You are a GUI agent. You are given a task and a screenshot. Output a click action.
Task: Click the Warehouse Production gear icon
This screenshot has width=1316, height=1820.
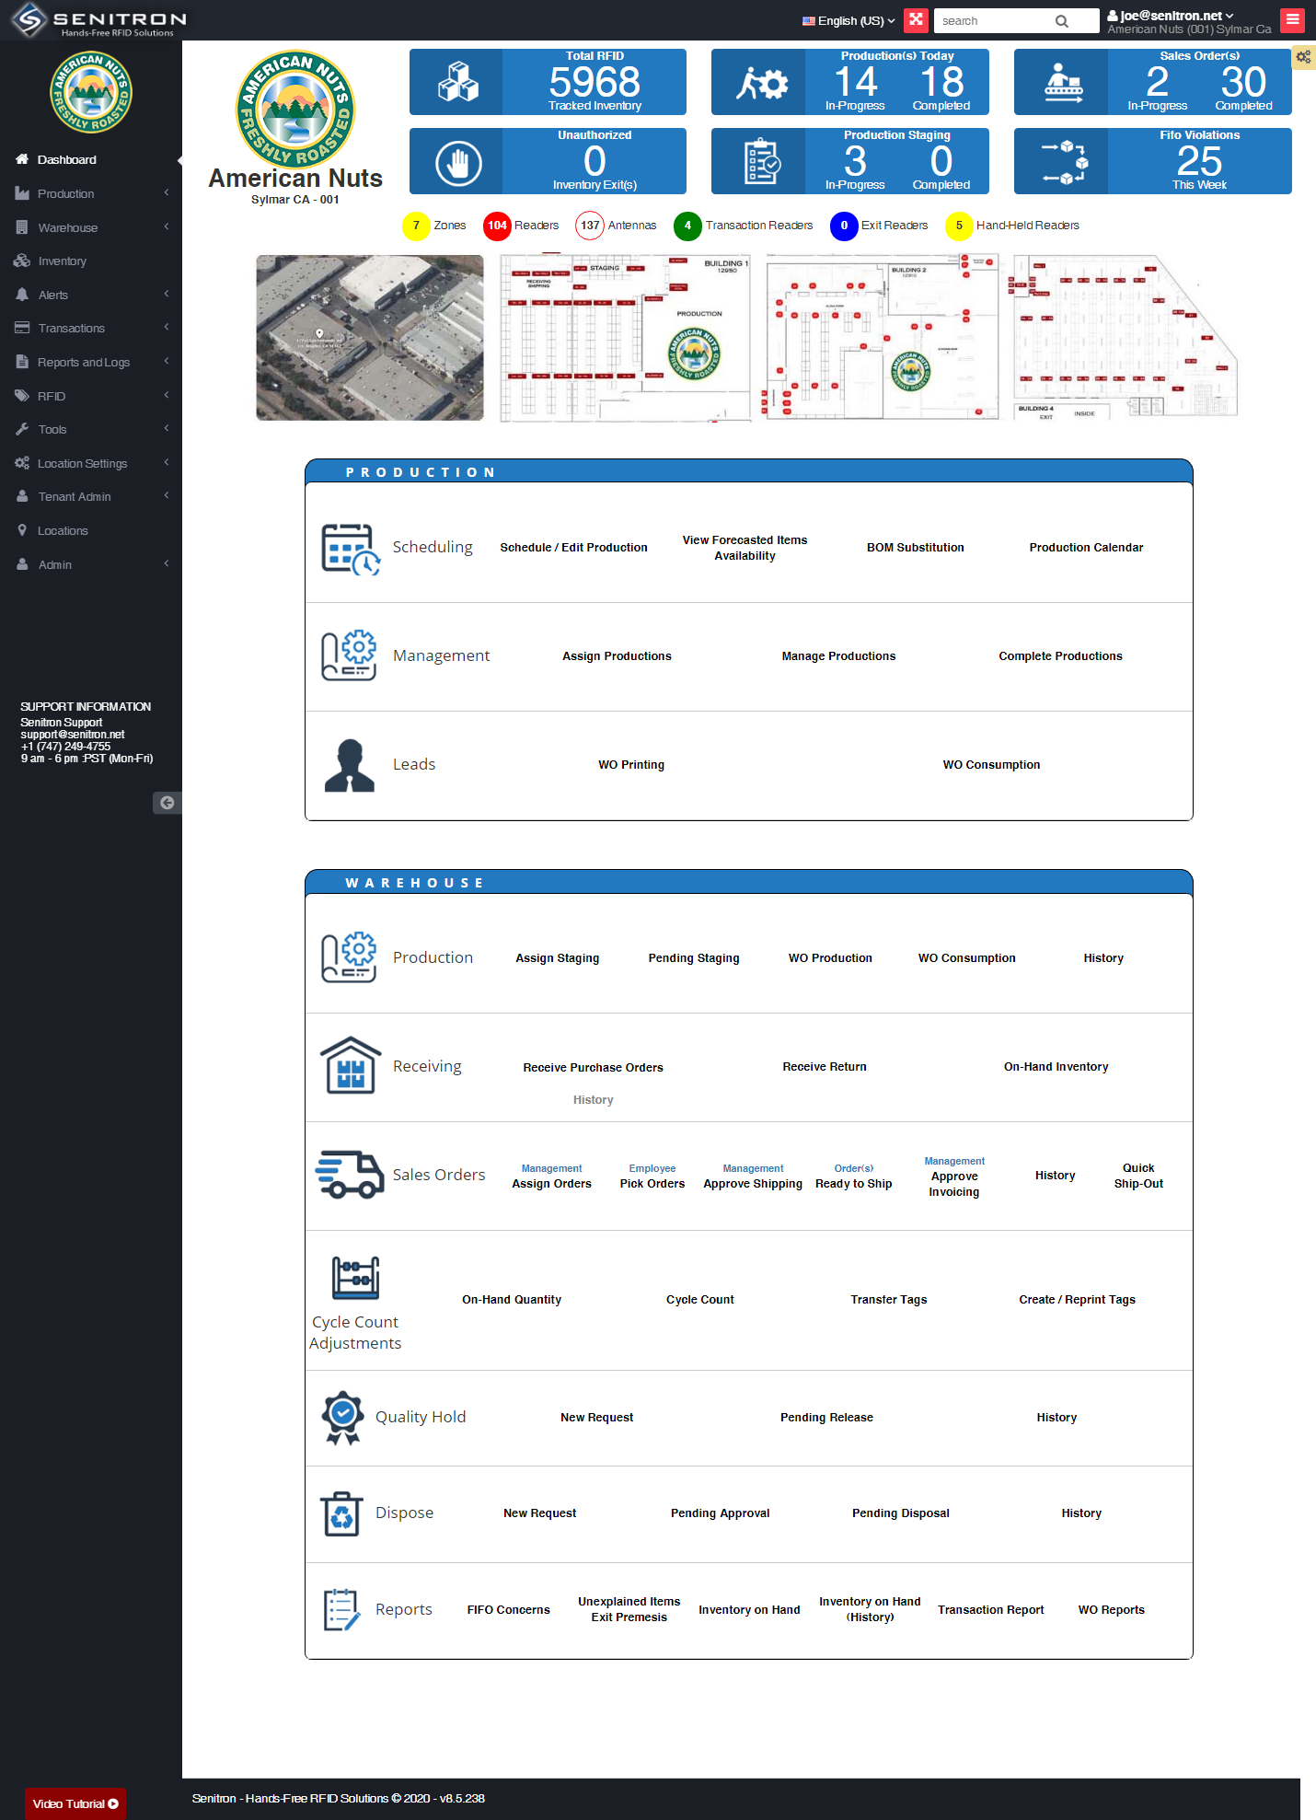pos(349,957)
